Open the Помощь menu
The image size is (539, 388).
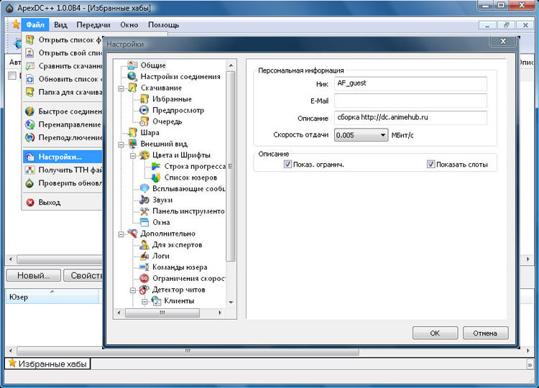(x=164, y=24)
